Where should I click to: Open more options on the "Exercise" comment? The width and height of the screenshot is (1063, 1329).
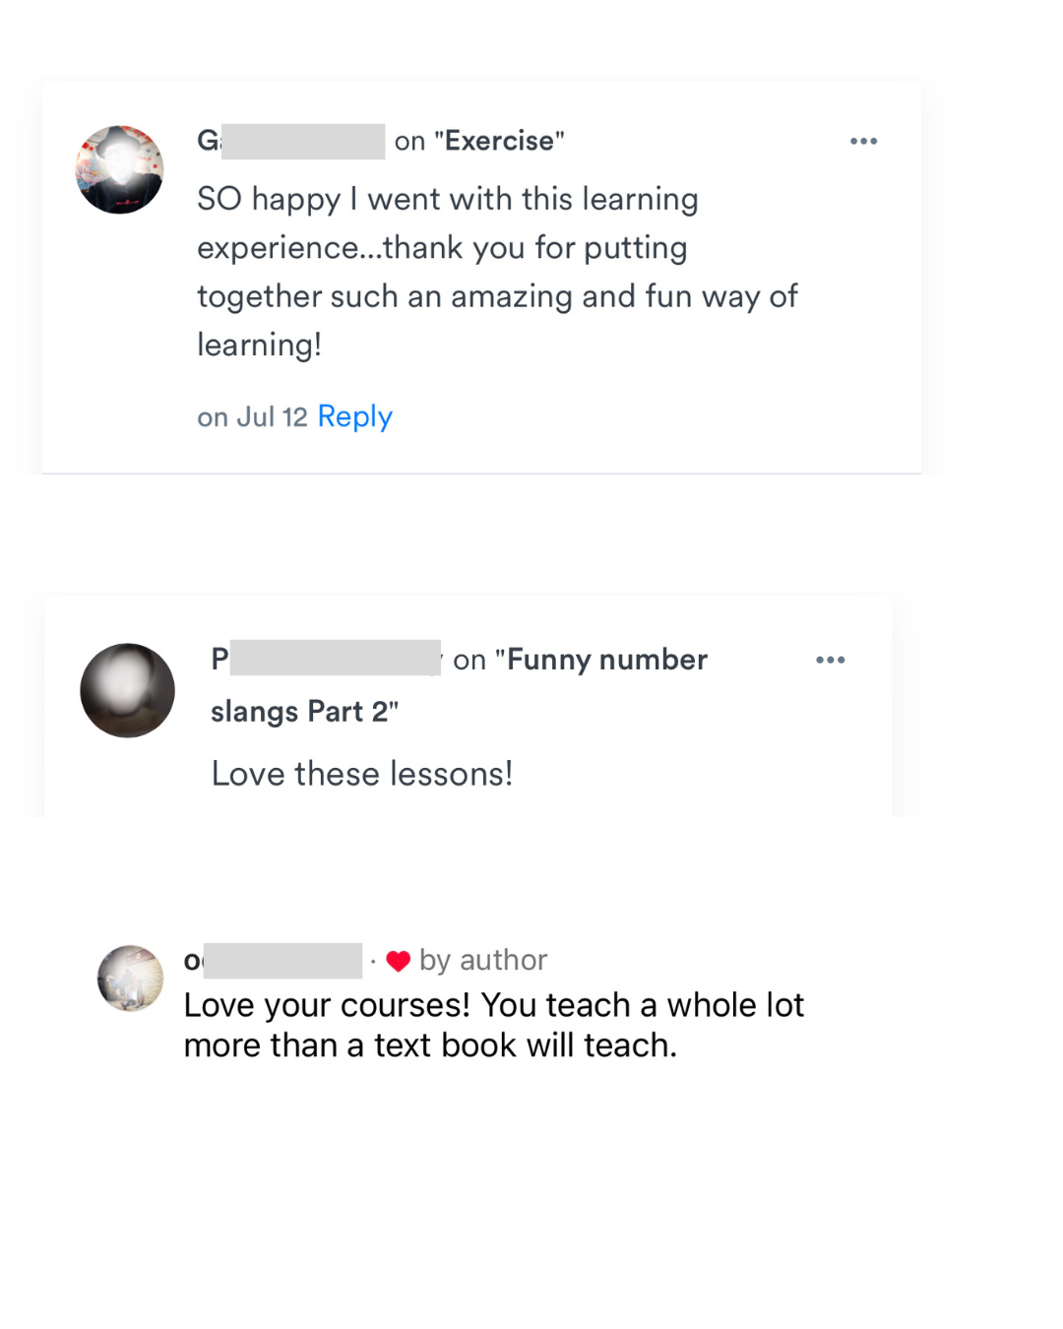point(863,142)
